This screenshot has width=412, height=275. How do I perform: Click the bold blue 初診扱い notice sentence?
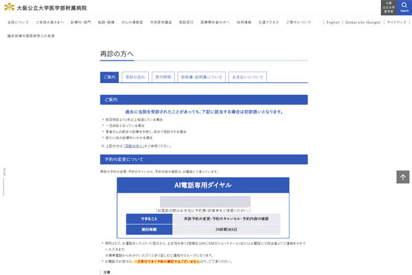tap(204, 112)
